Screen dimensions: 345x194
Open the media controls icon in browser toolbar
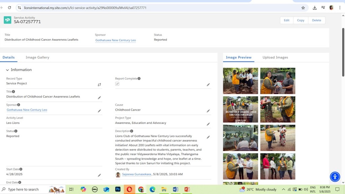323,8
